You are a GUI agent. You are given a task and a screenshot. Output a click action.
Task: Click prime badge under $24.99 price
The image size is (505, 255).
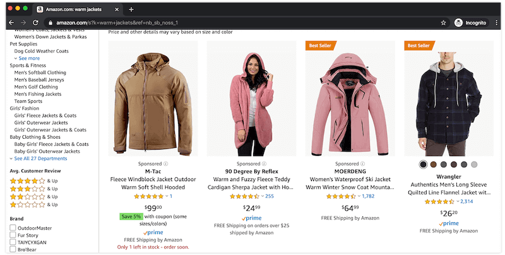(251, 218)
